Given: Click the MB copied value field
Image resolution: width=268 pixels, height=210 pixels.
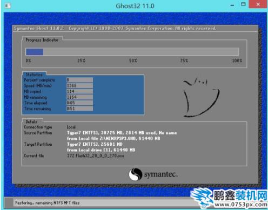Looking at the screenshot, I should coord(79,91).
